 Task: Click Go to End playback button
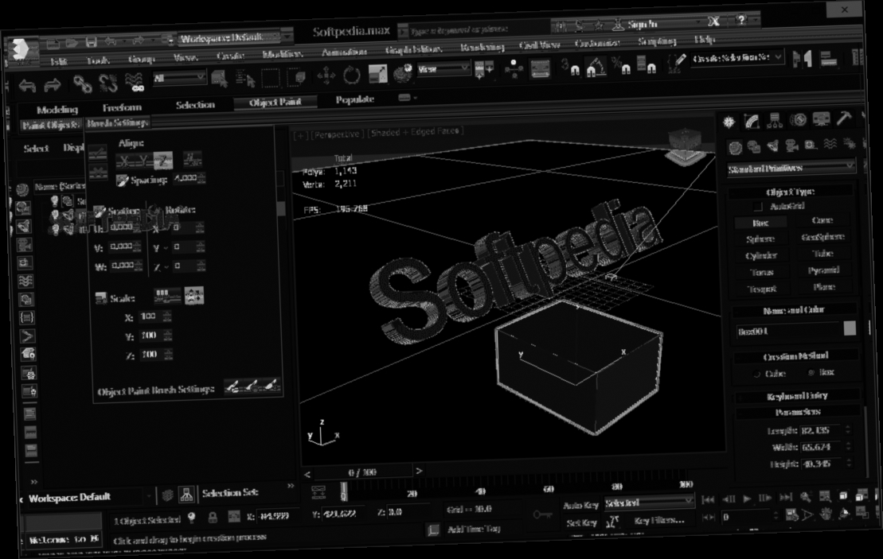pos(786,497)
